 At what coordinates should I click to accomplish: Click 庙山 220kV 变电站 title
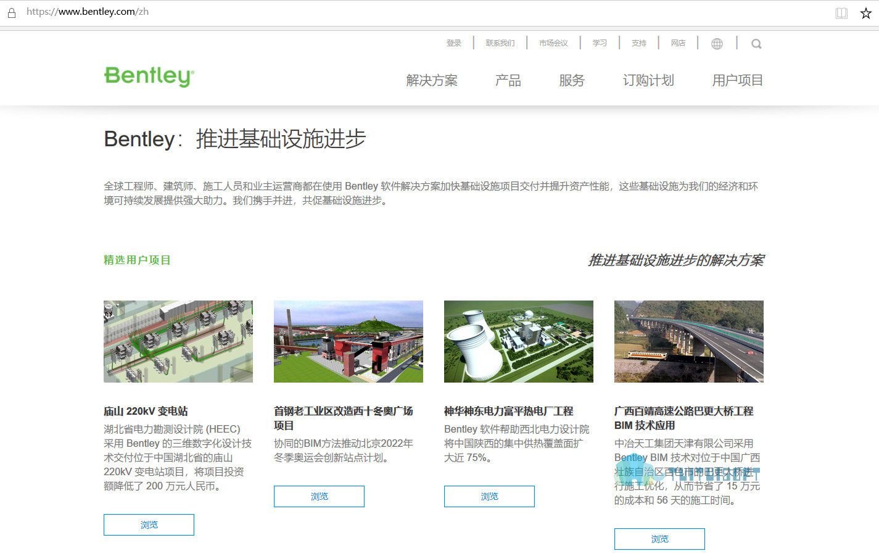coord(146,411)
